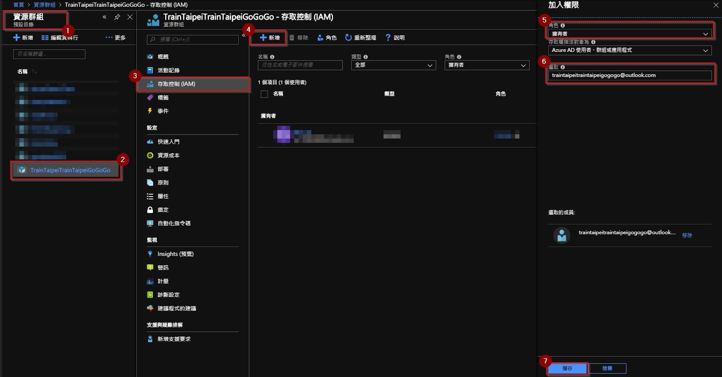722x377 pixels.
Task: Click the 名稱 info icon
Action: [272, 57]
